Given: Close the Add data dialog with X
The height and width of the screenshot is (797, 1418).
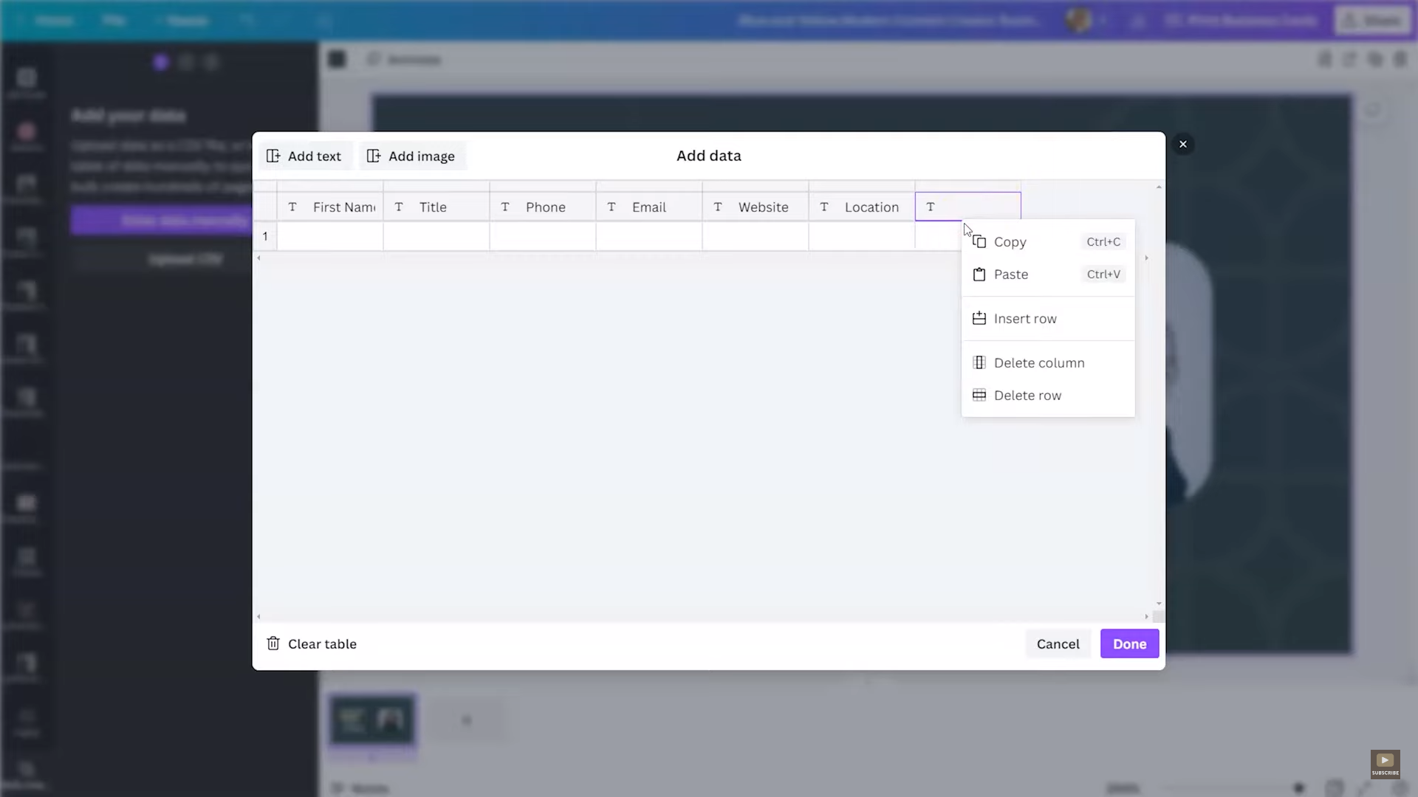Looking at the screenshot, I should [x=1183, y=145].
